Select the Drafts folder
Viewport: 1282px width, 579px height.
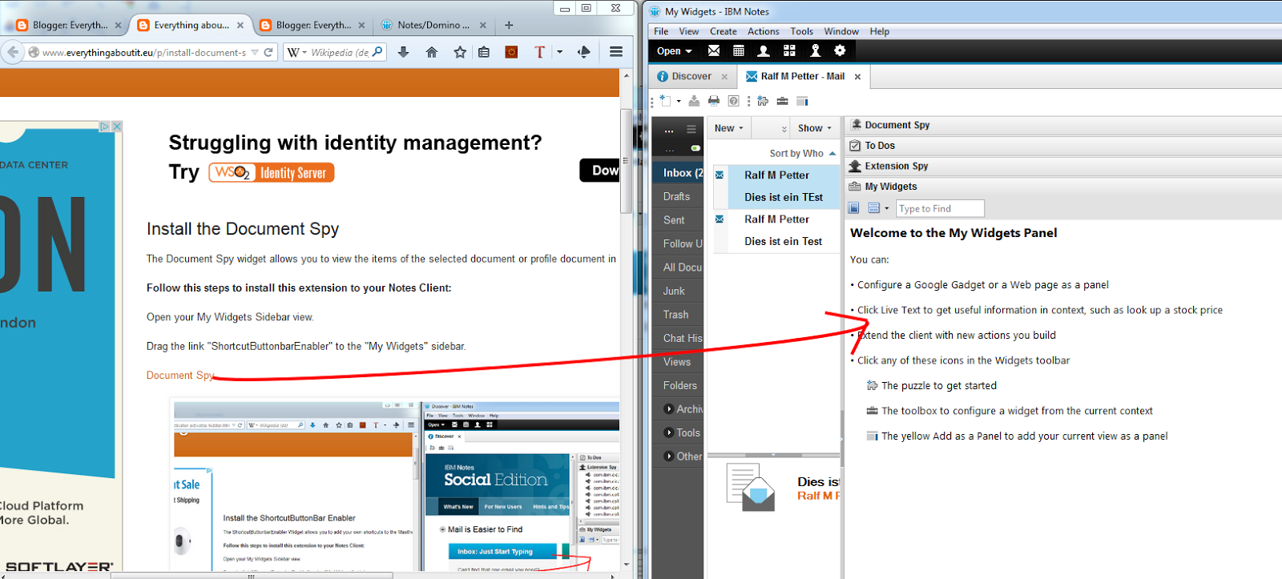coord(676,196)
